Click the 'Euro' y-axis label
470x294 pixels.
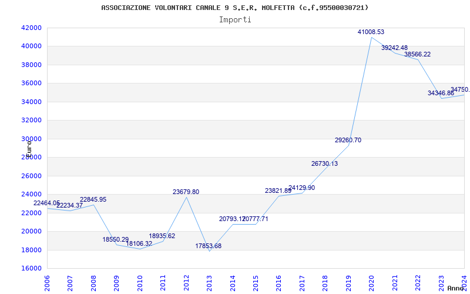click(x=29, y=149)
